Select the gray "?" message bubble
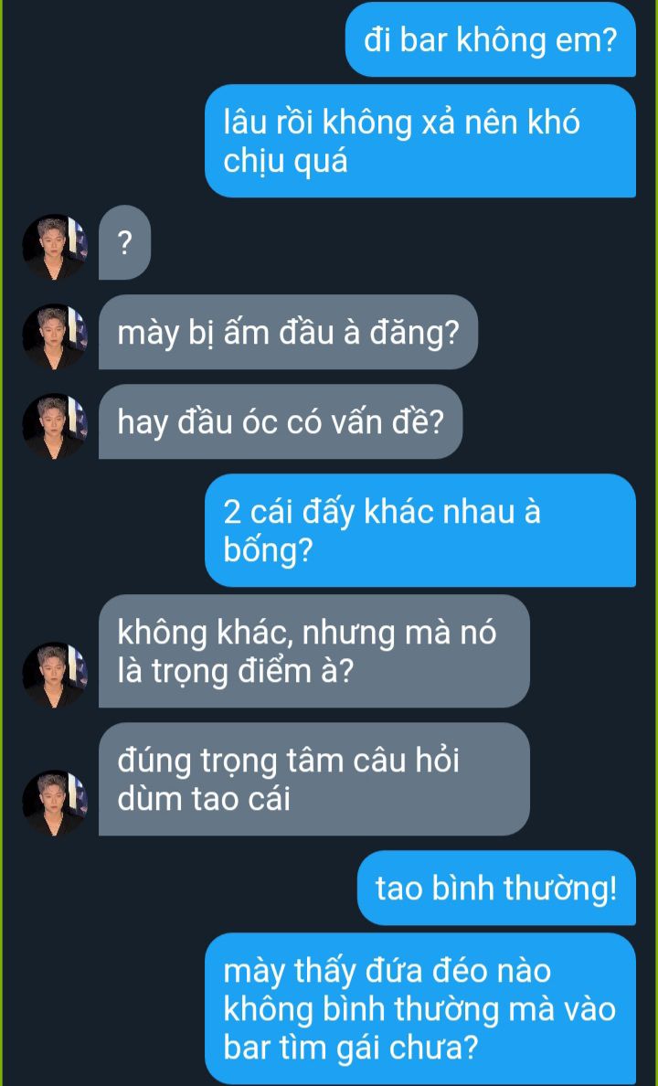The height and width of the screenshot is (1086, 658). coord(124,242)
